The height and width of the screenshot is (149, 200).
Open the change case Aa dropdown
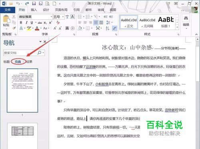[46, 28]
